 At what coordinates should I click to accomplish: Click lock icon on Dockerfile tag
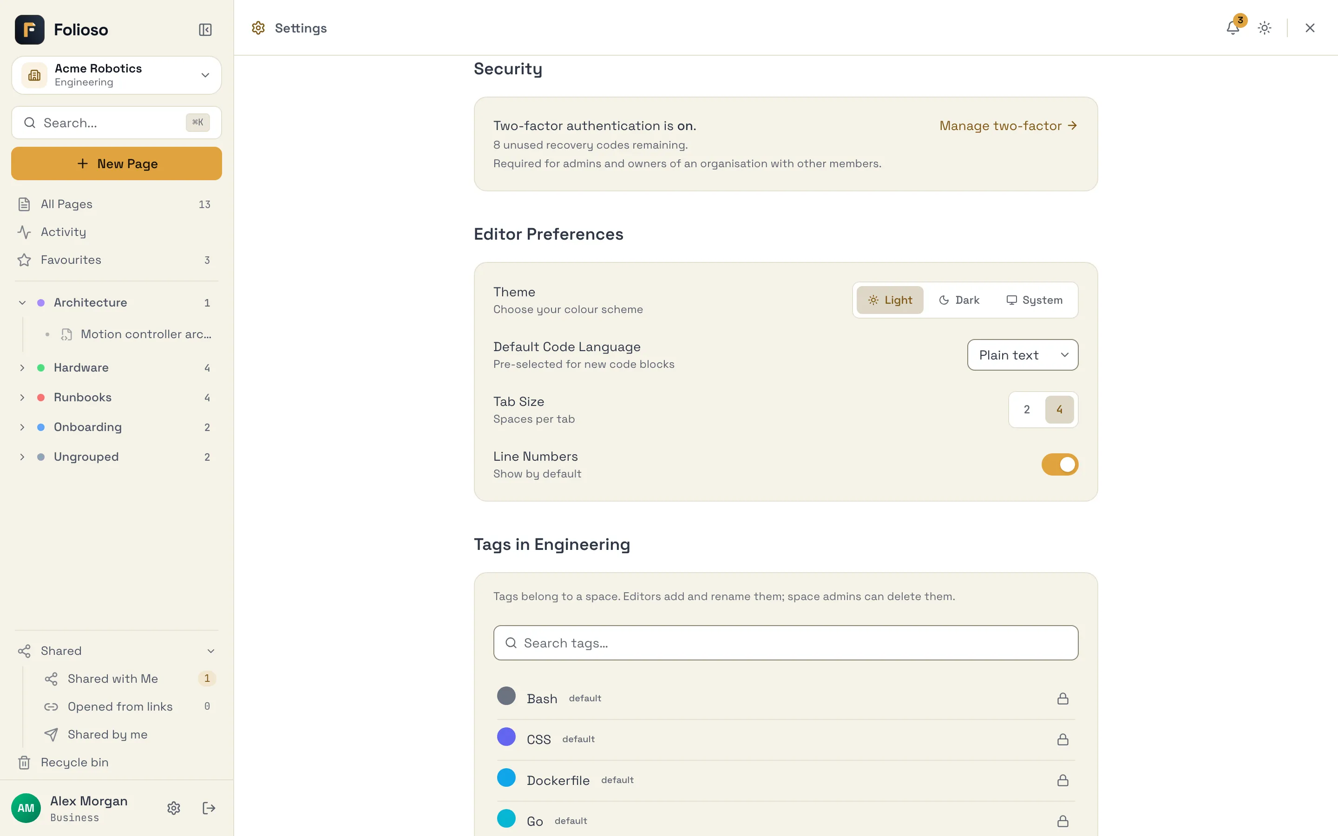click(1063, 780)
